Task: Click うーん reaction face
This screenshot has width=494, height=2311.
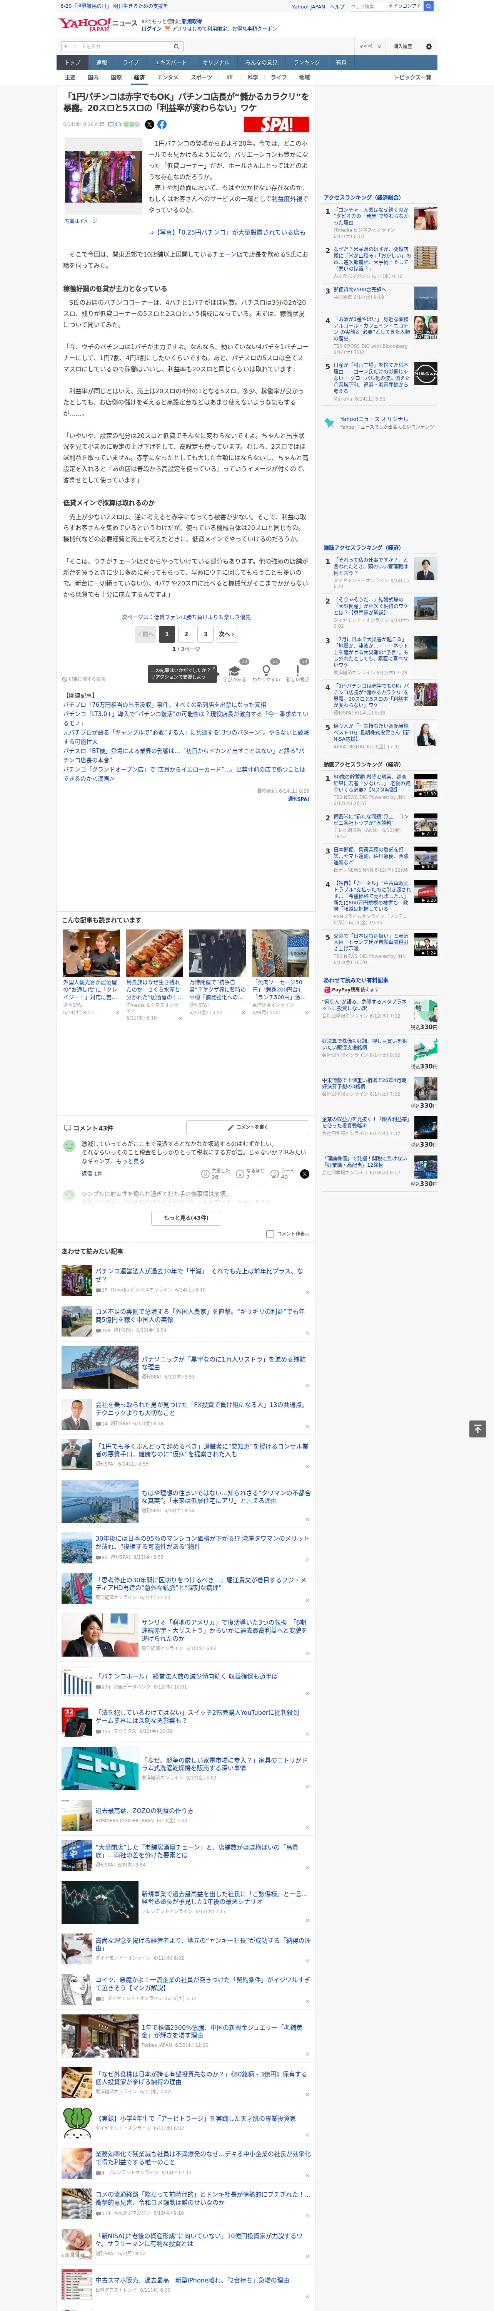Action: (x=275, y=1174)
